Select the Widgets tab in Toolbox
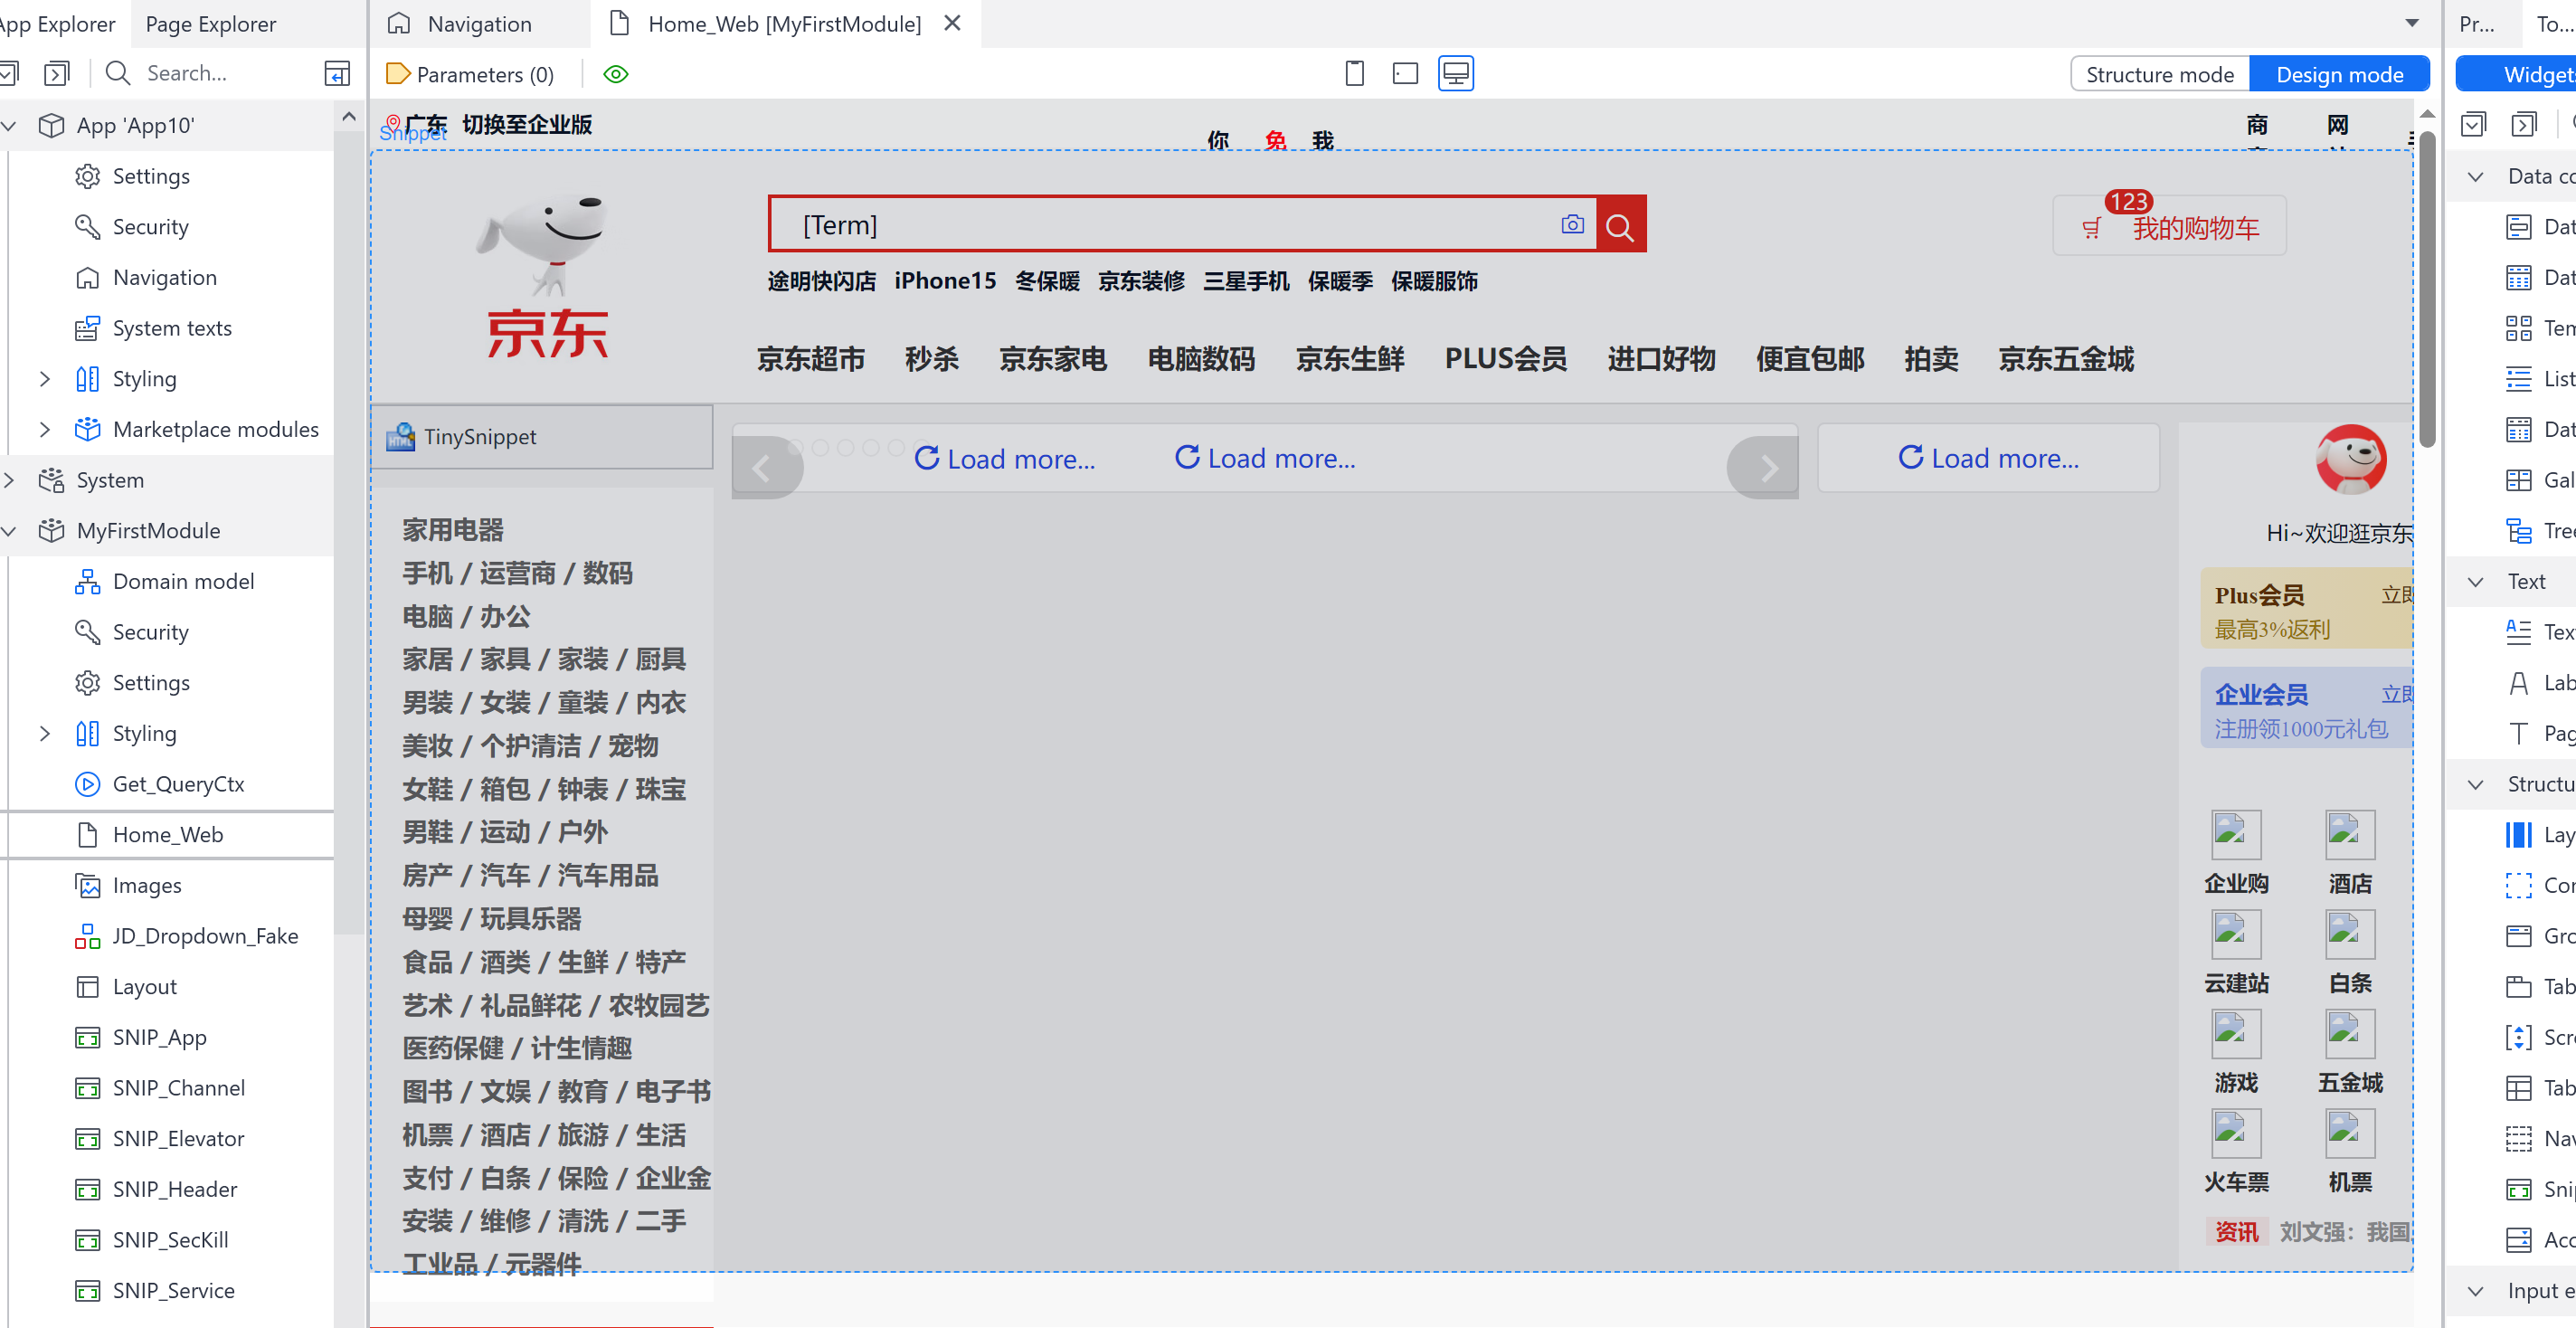The image size is (2576, 1328). tap(2516, 74)
